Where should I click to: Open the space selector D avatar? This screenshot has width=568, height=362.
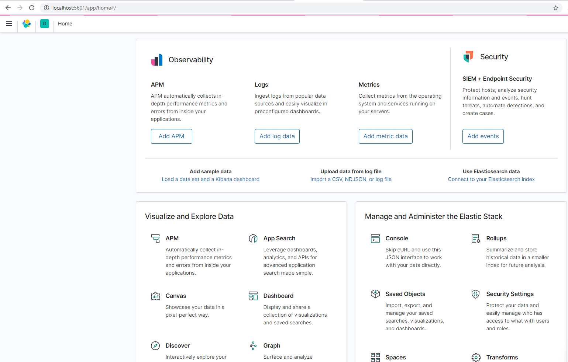pyautogui.click(x=45, y=24)
